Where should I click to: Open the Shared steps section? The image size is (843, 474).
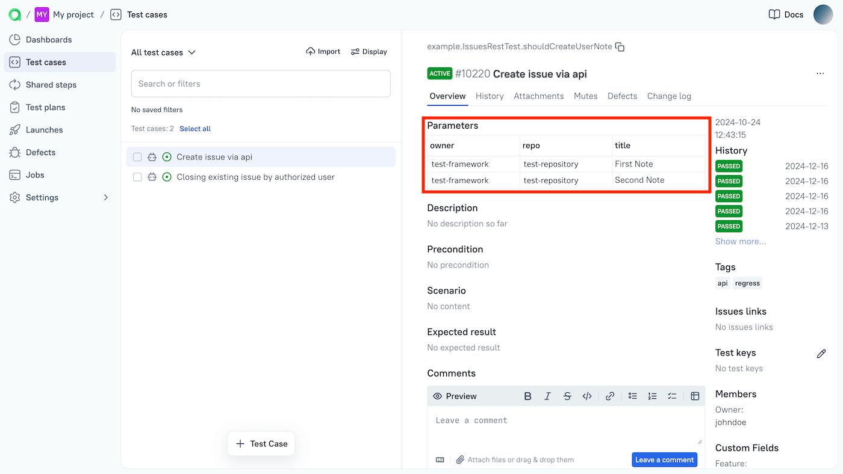pyautogui.click(x=52, y=84)
